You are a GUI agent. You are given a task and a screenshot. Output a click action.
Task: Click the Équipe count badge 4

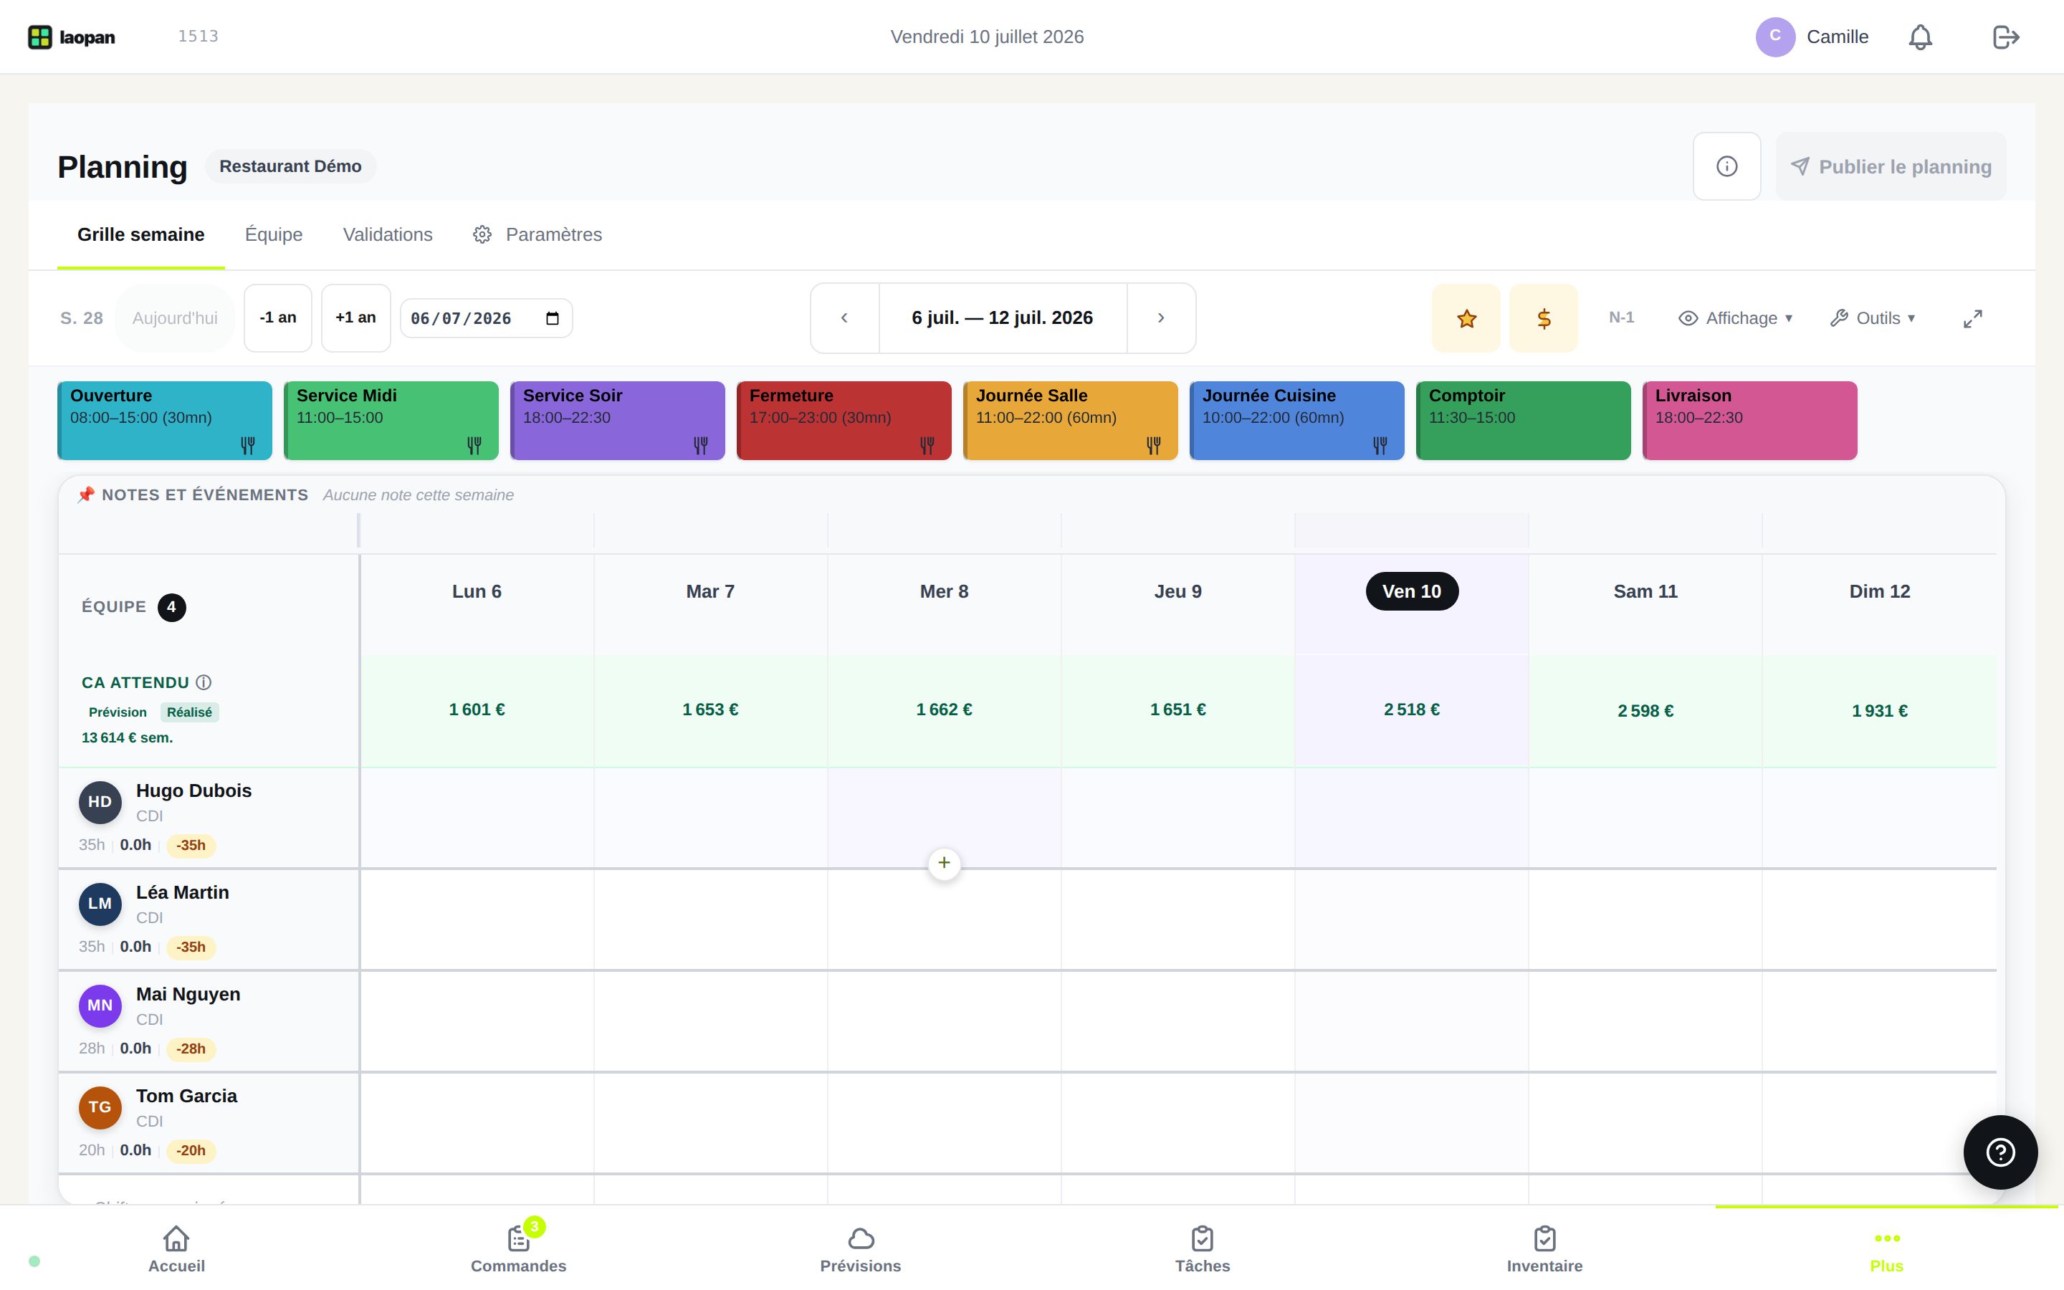click(x=171, y=608)
